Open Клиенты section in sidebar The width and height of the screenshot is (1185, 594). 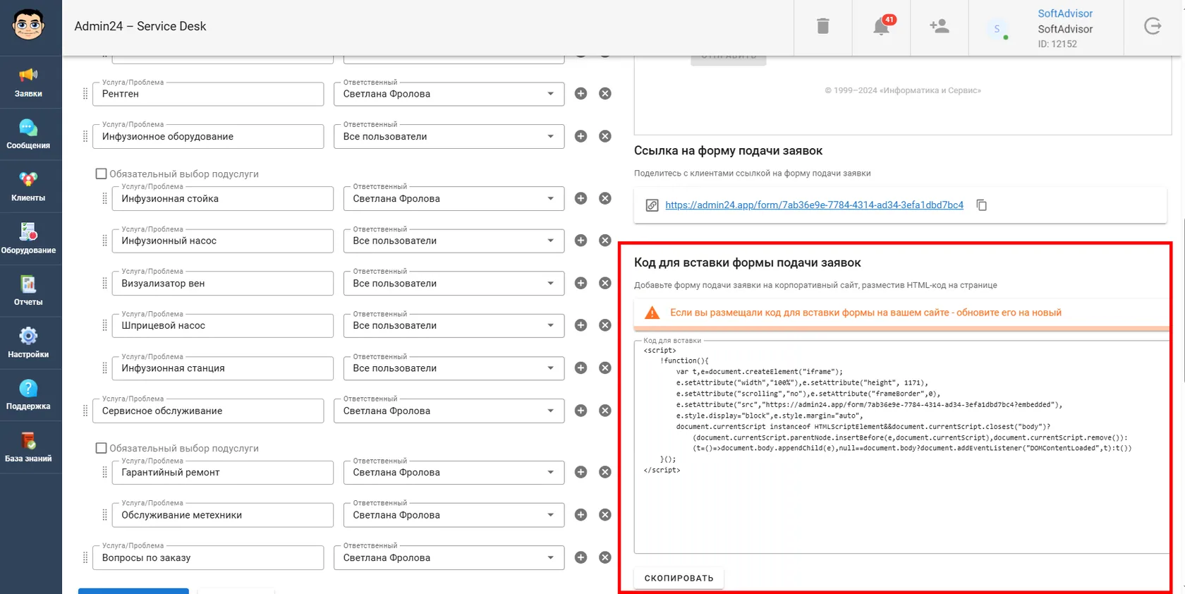[x=28, y=187]
